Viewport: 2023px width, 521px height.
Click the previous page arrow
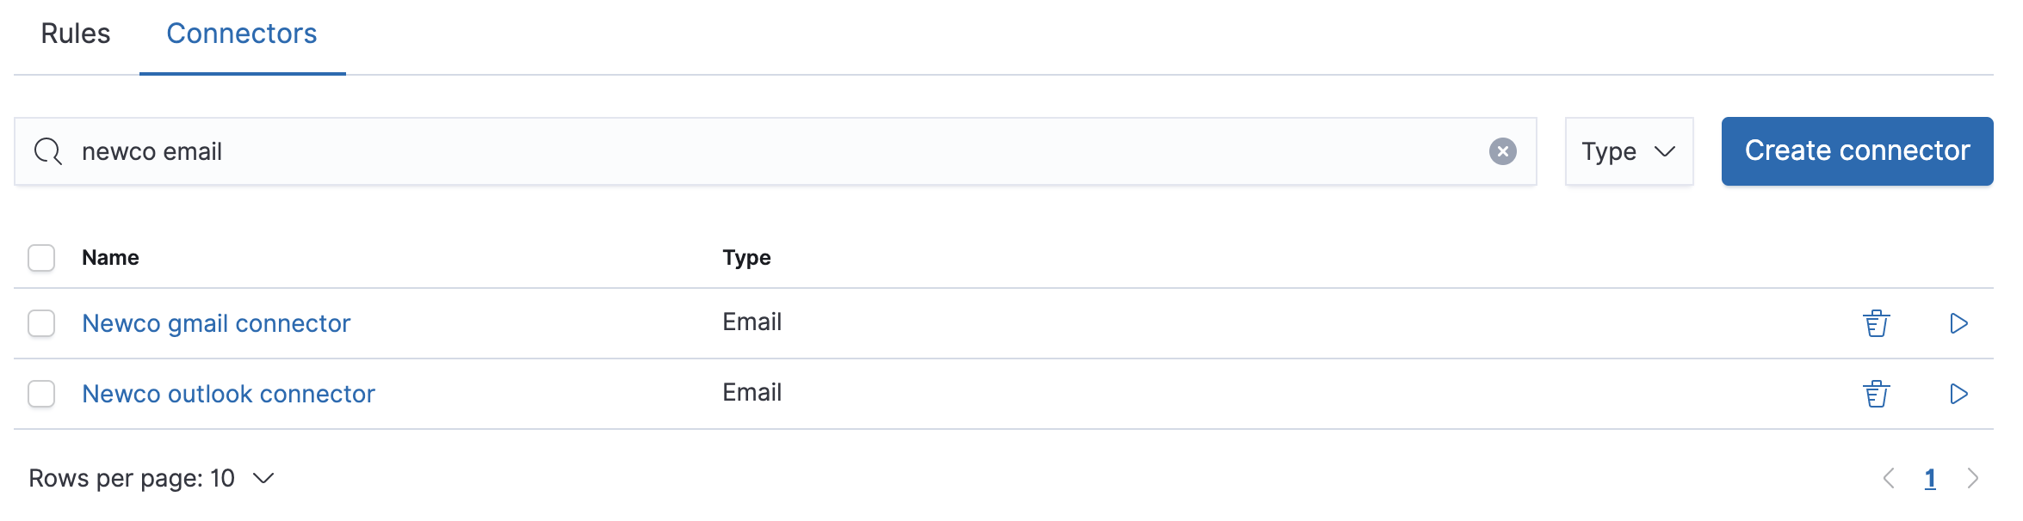(x=1887, y=478)
